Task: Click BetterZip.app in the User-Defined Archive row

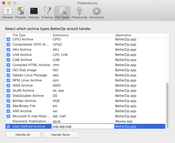Action: pyautogui.click(x=126, y=127)
